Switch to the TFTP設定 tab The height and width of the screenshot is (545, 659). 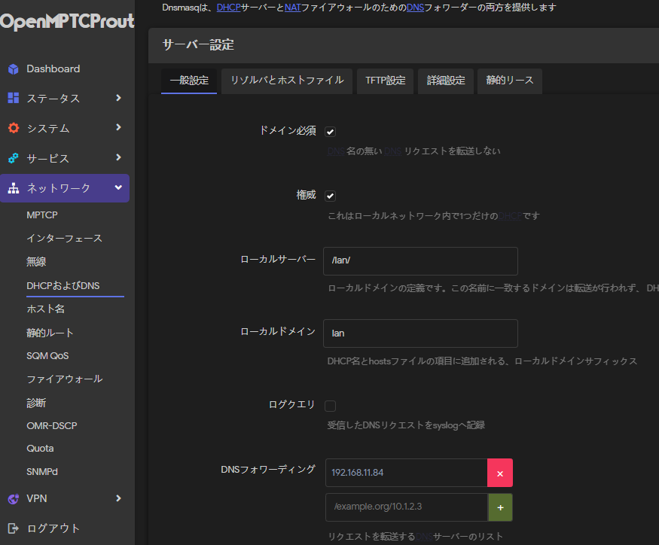click(385, 81)
